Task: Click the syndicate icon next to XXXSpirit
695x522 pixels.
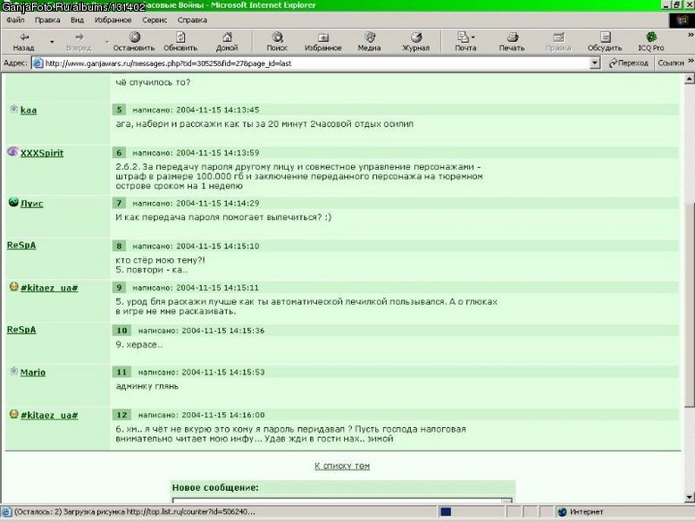Action: tap(13, 152)
